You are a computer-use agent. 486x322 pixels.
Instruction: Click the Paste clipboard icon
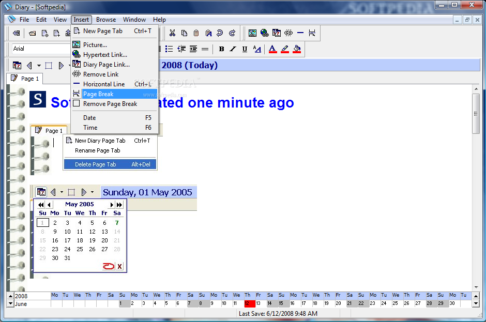[196, 33]
